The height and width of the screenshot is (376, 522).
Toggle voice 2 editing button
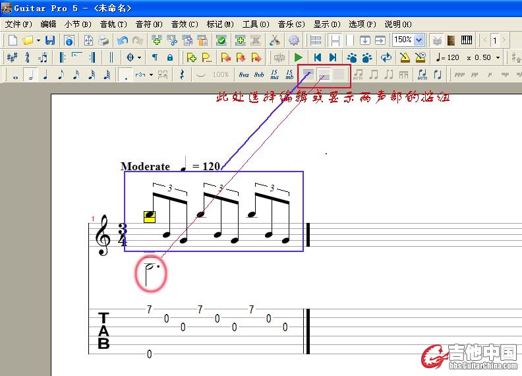coord(324,75)
